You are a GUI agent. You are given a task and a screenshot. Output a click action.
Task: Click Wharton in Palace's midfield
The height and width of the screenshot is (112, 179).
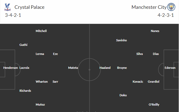pyautogui.click(x=42, y=82)
